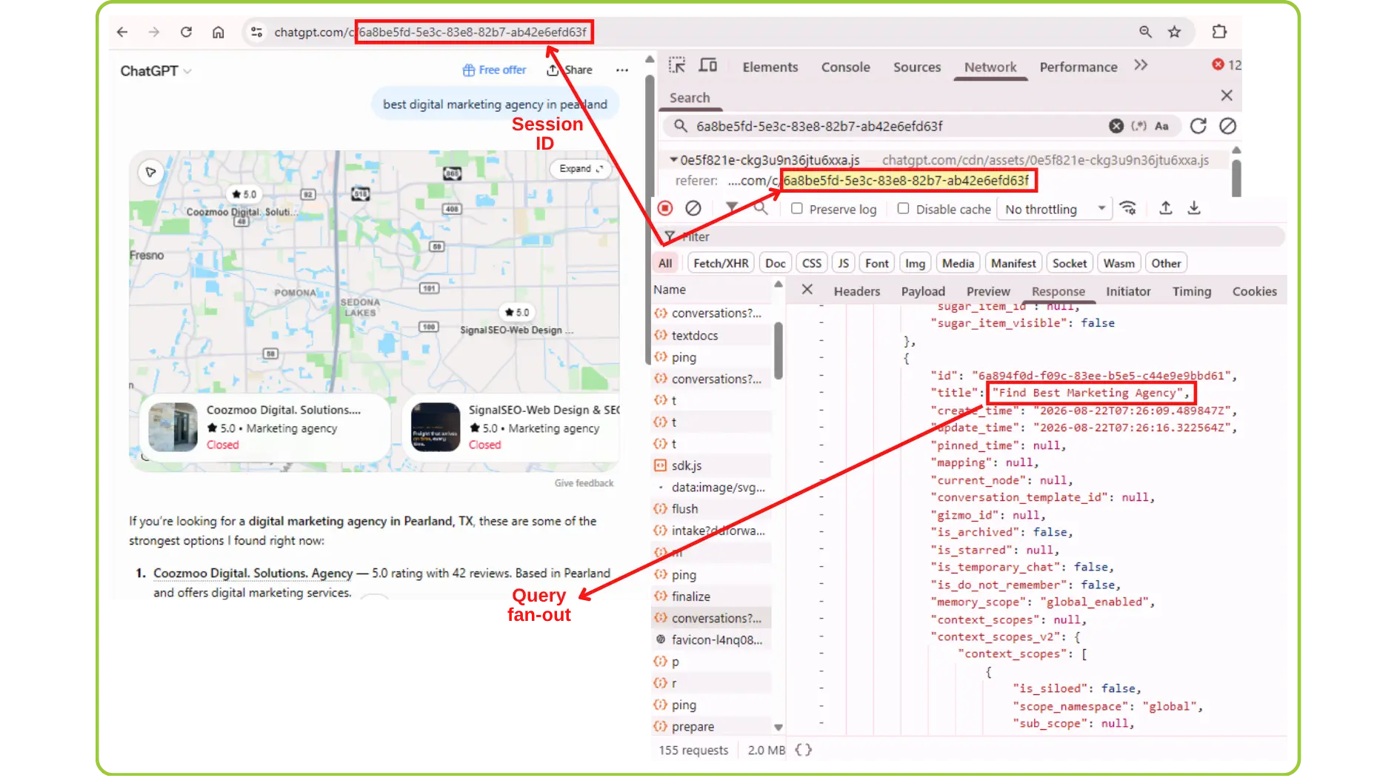1397x778 pixels.
Task: Click into the network Filter field
Action: point(970,236)
